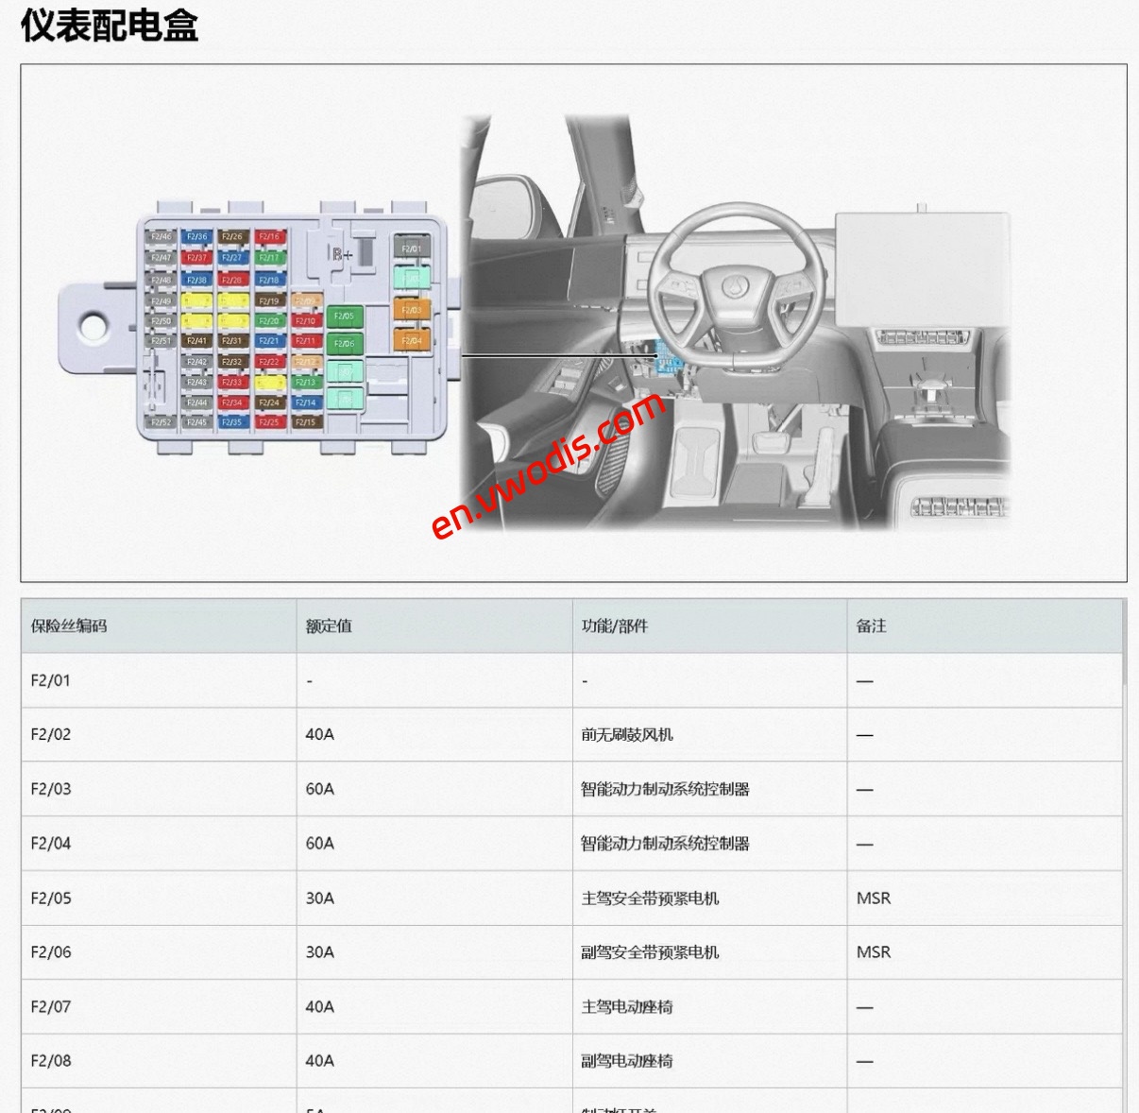This screenshot has height=1113, width=1139.
Task: Select red fuse F2/16 at top
Action: click(x=268, y=236)
